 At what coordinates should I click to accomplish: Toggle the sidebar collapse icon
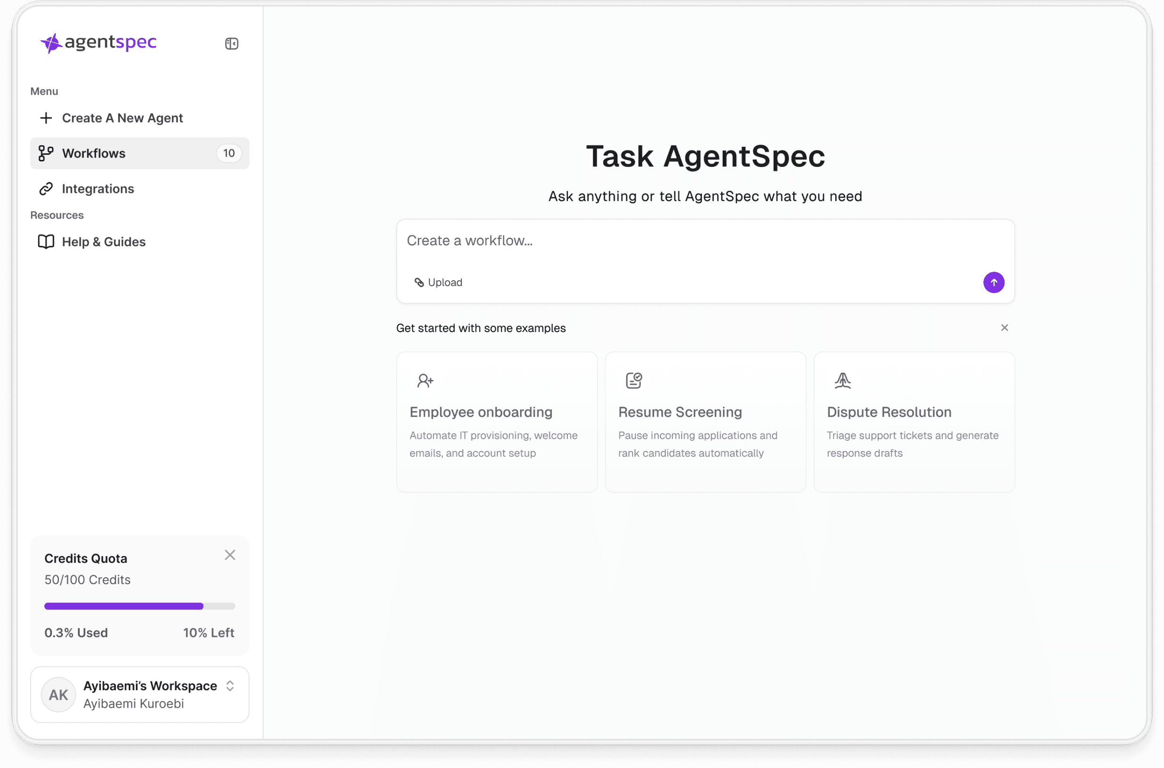232,43
